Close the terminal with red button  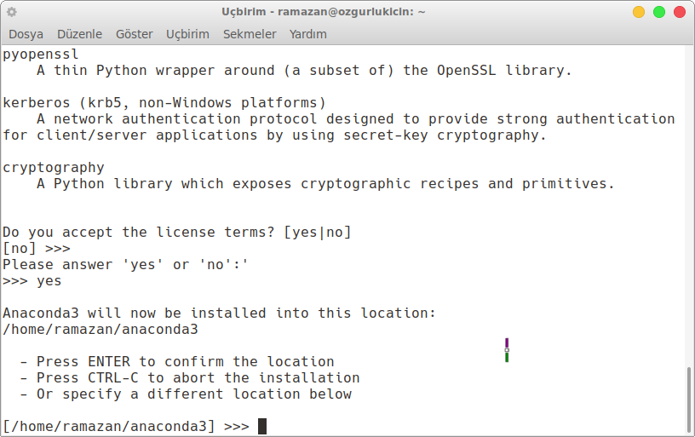[x=680, y=12]
